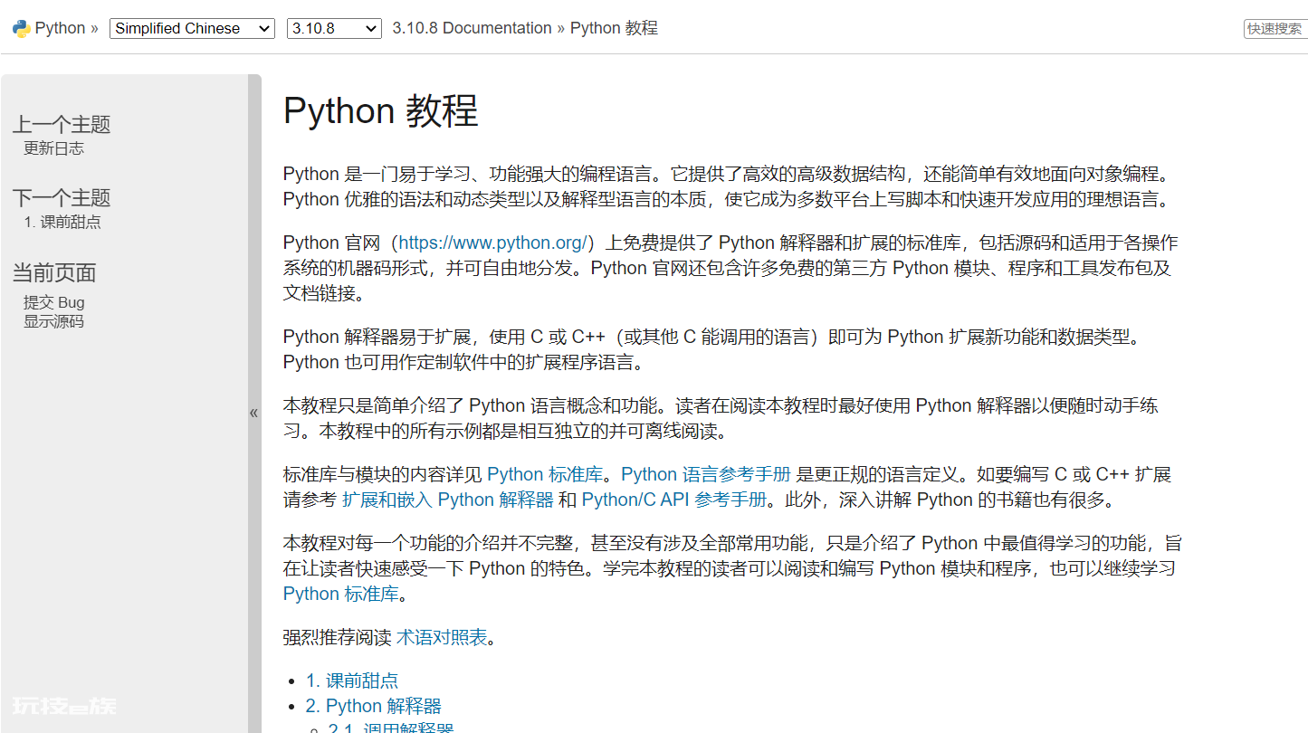Collapse sidebar with the « icon
This screenshot has width=1308, height=733.
254,413
